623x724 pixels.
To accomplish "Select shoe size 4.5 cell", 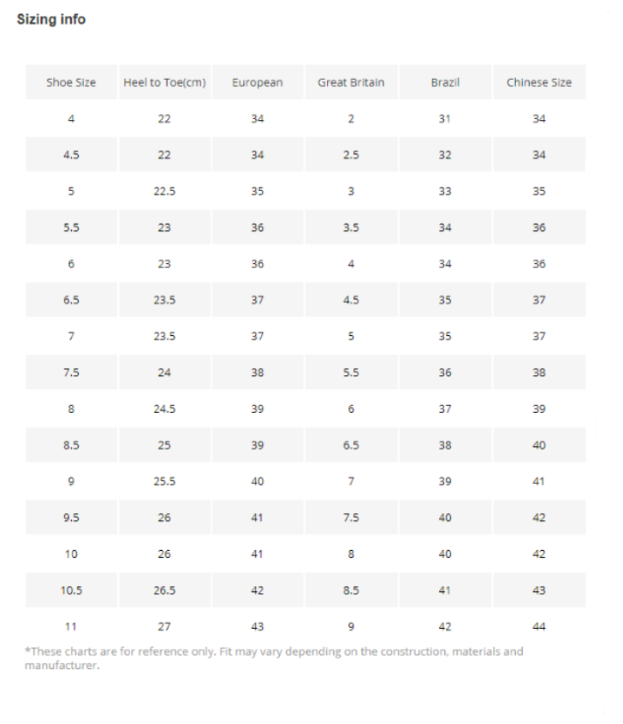I will pyautogui.click(x=71, y=155).
